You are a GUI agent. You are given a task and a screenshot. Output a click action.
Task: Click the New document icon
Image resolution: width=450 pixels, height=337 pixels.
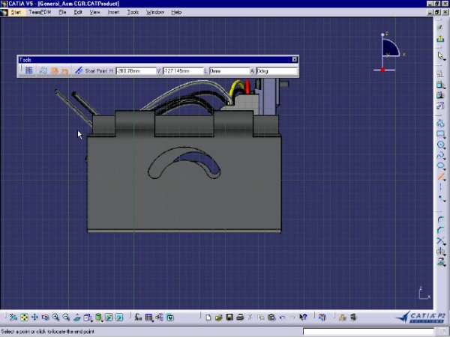click(208, 318)
